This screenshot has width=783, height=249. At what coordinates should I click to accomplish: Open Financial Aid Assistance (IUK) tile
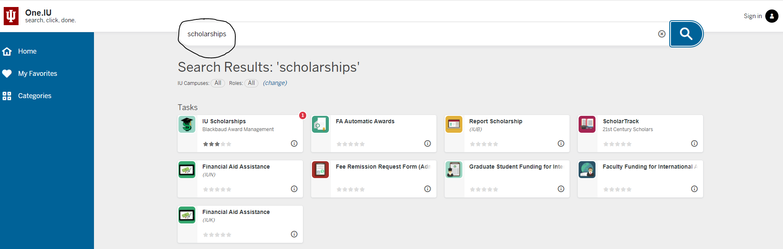click(x=236, y=212)
